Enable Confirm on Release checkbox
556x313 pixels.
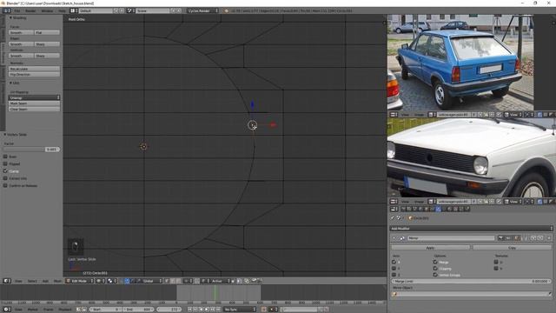(x=5, y=185)
